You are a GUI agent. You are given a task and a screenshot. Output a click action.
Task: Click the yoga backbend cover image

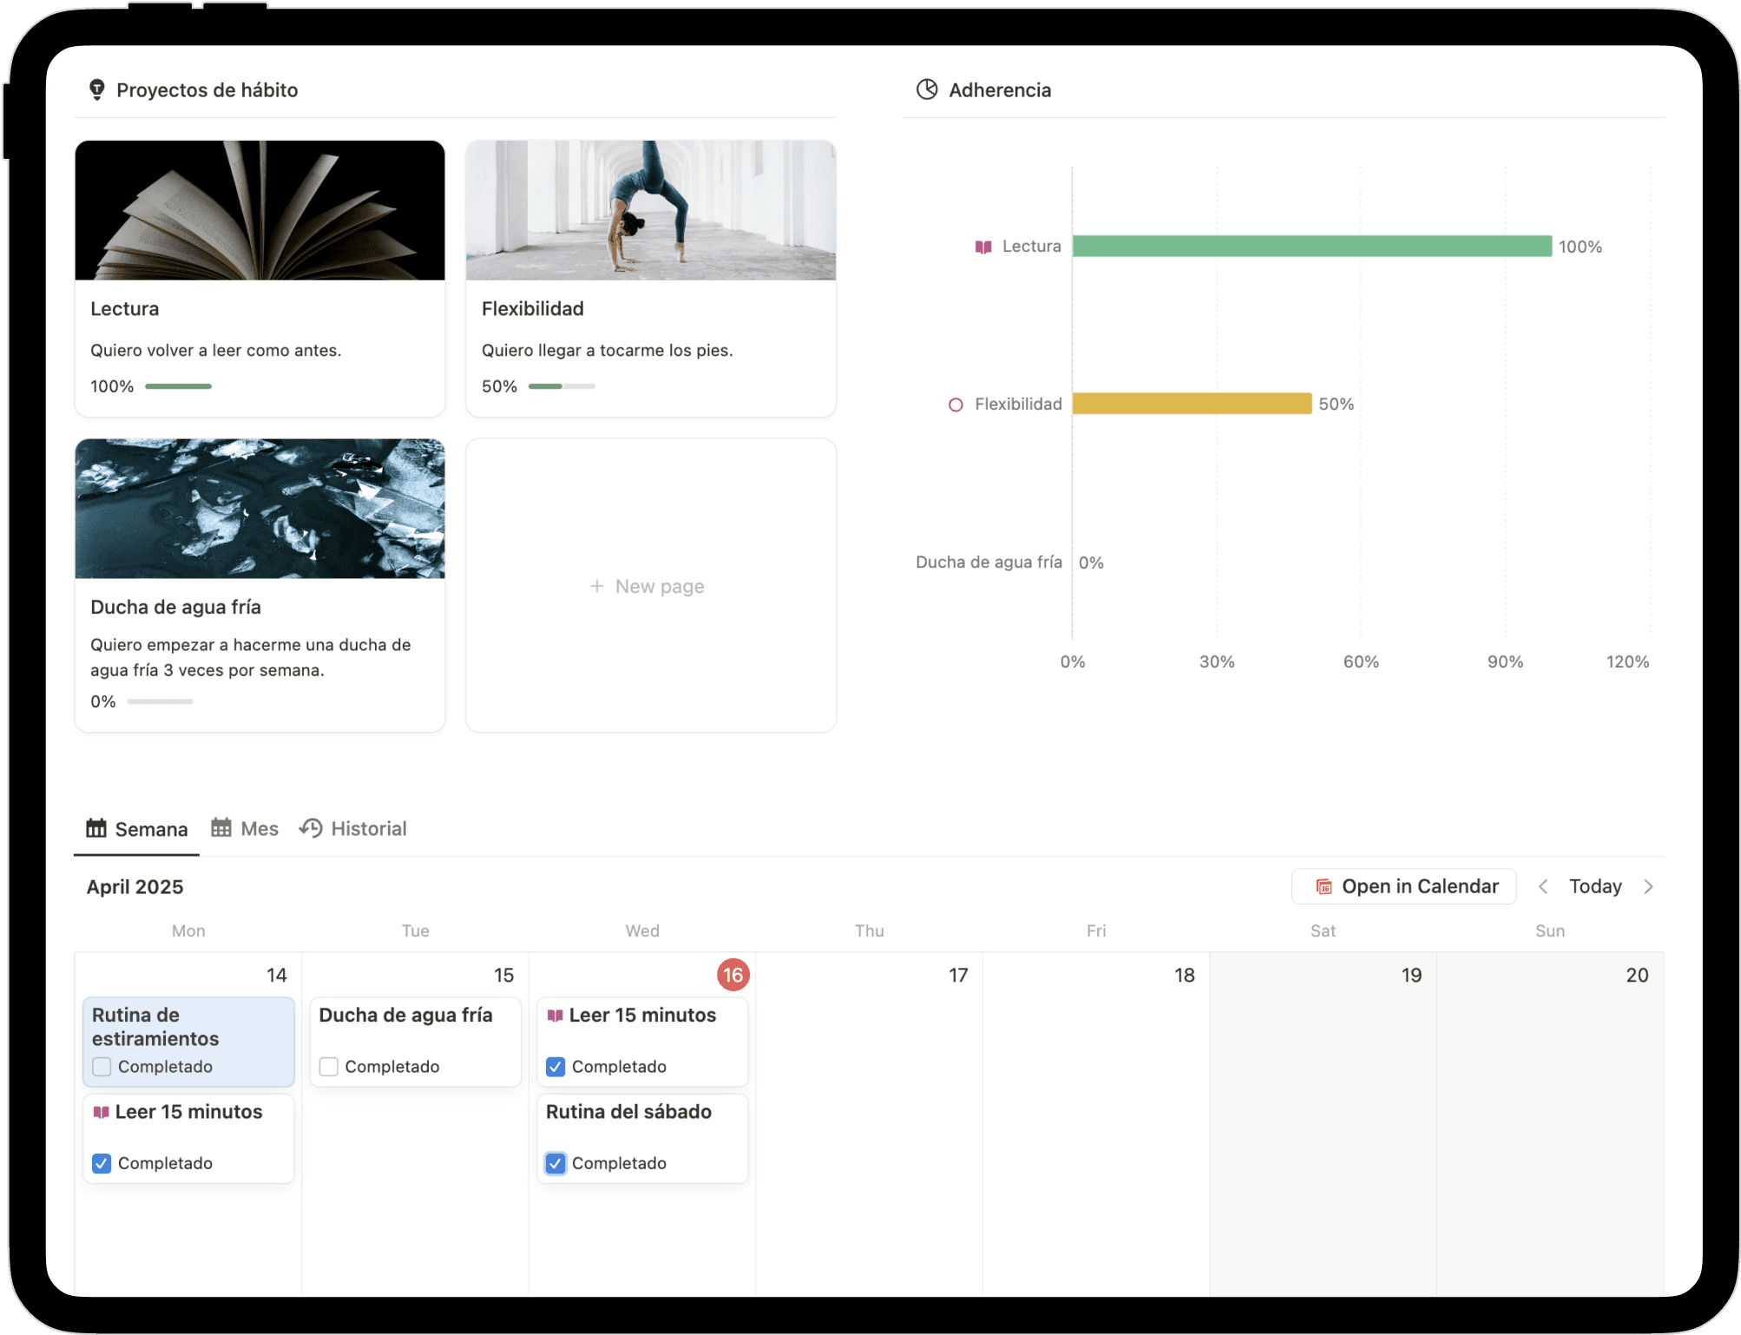[651, 210]
